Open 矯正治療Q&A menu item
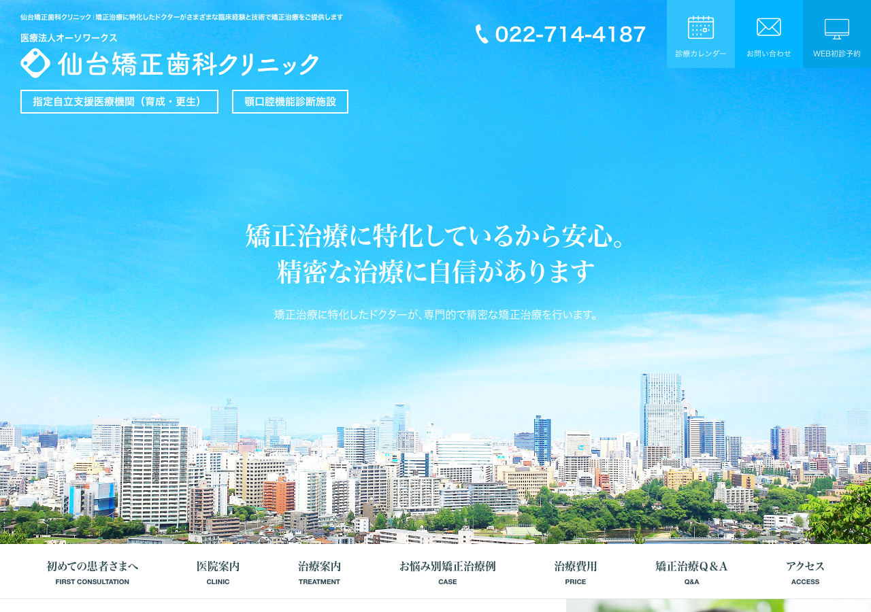This screenshot has height=612, width=871. click(x=691, y=572)
